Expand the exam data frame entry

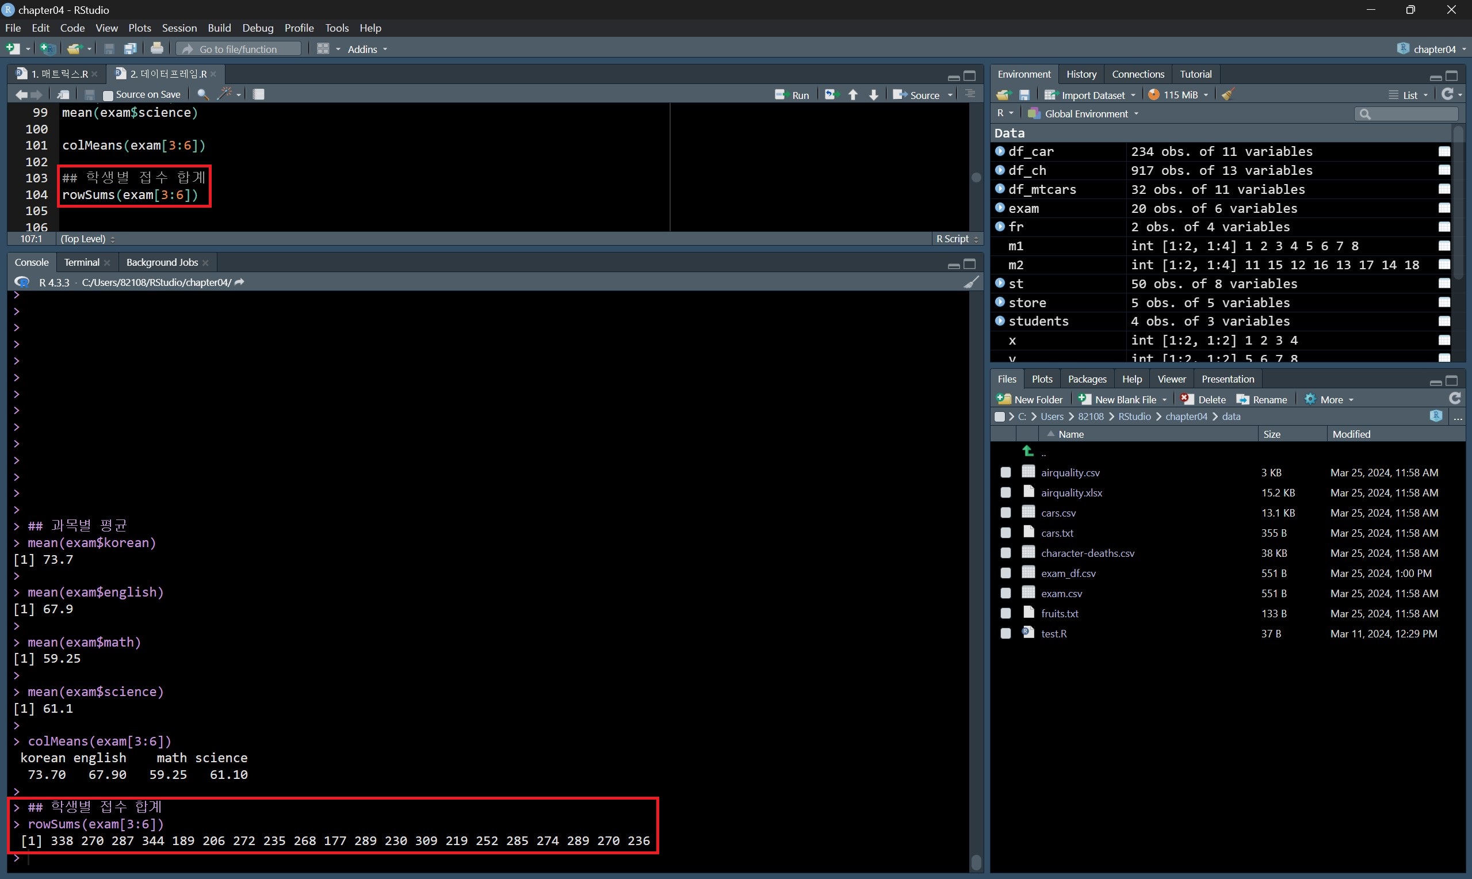pyautogui.click(x=1000, y=208)
